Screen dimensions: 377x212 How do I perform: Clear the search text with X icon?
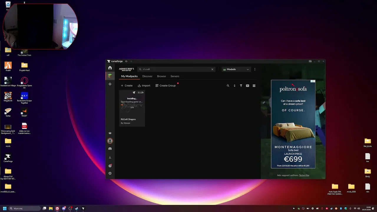coord(212,69)
